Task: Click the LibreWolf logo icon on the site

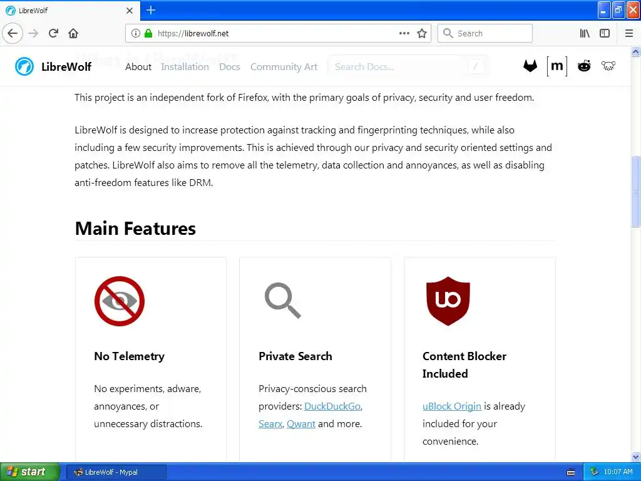Action: 24,66
